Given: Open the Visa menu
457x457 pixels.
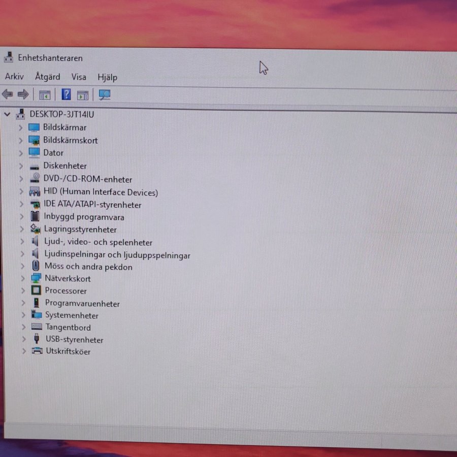Looking at the screenshot, I should click(79, 77).
